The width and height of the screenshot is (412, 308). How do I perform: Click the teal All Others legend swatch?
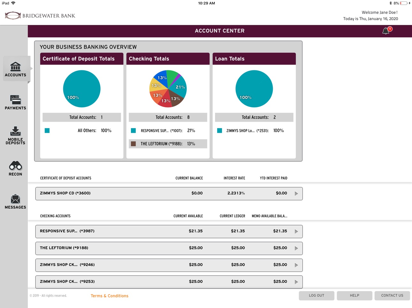point(47,131)
